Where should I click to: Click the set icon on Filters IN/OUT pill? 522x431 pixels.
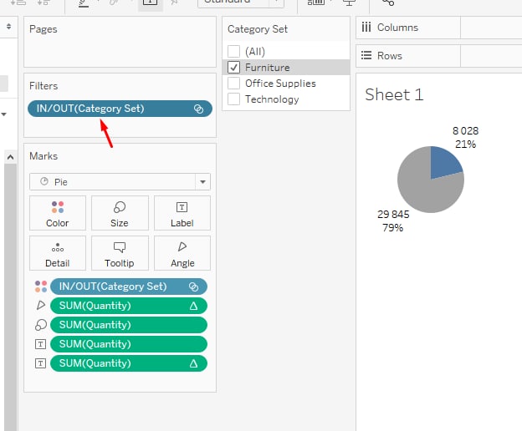click(x=199, y=109)
